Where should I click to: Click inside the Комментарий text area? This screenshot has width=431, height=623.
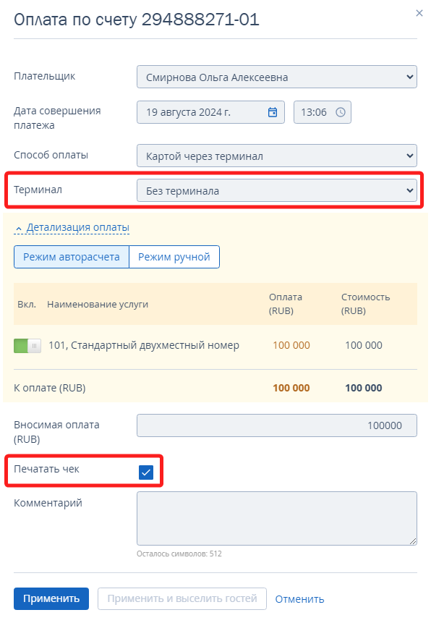(x=277, y=519)
